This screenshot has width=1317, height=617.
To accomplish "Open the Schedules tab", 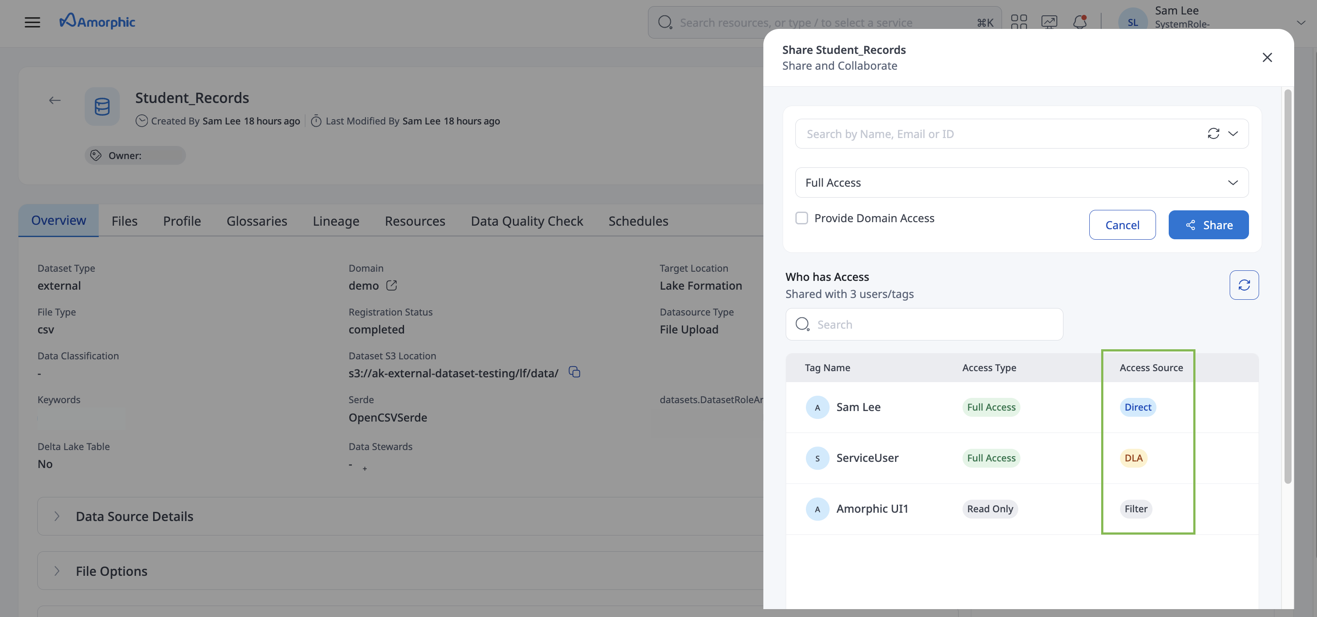I will tap(638, 221).
